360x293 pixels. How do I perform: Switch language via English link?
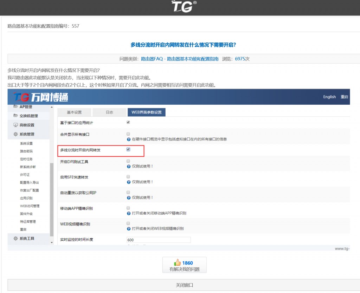[329, 97]
